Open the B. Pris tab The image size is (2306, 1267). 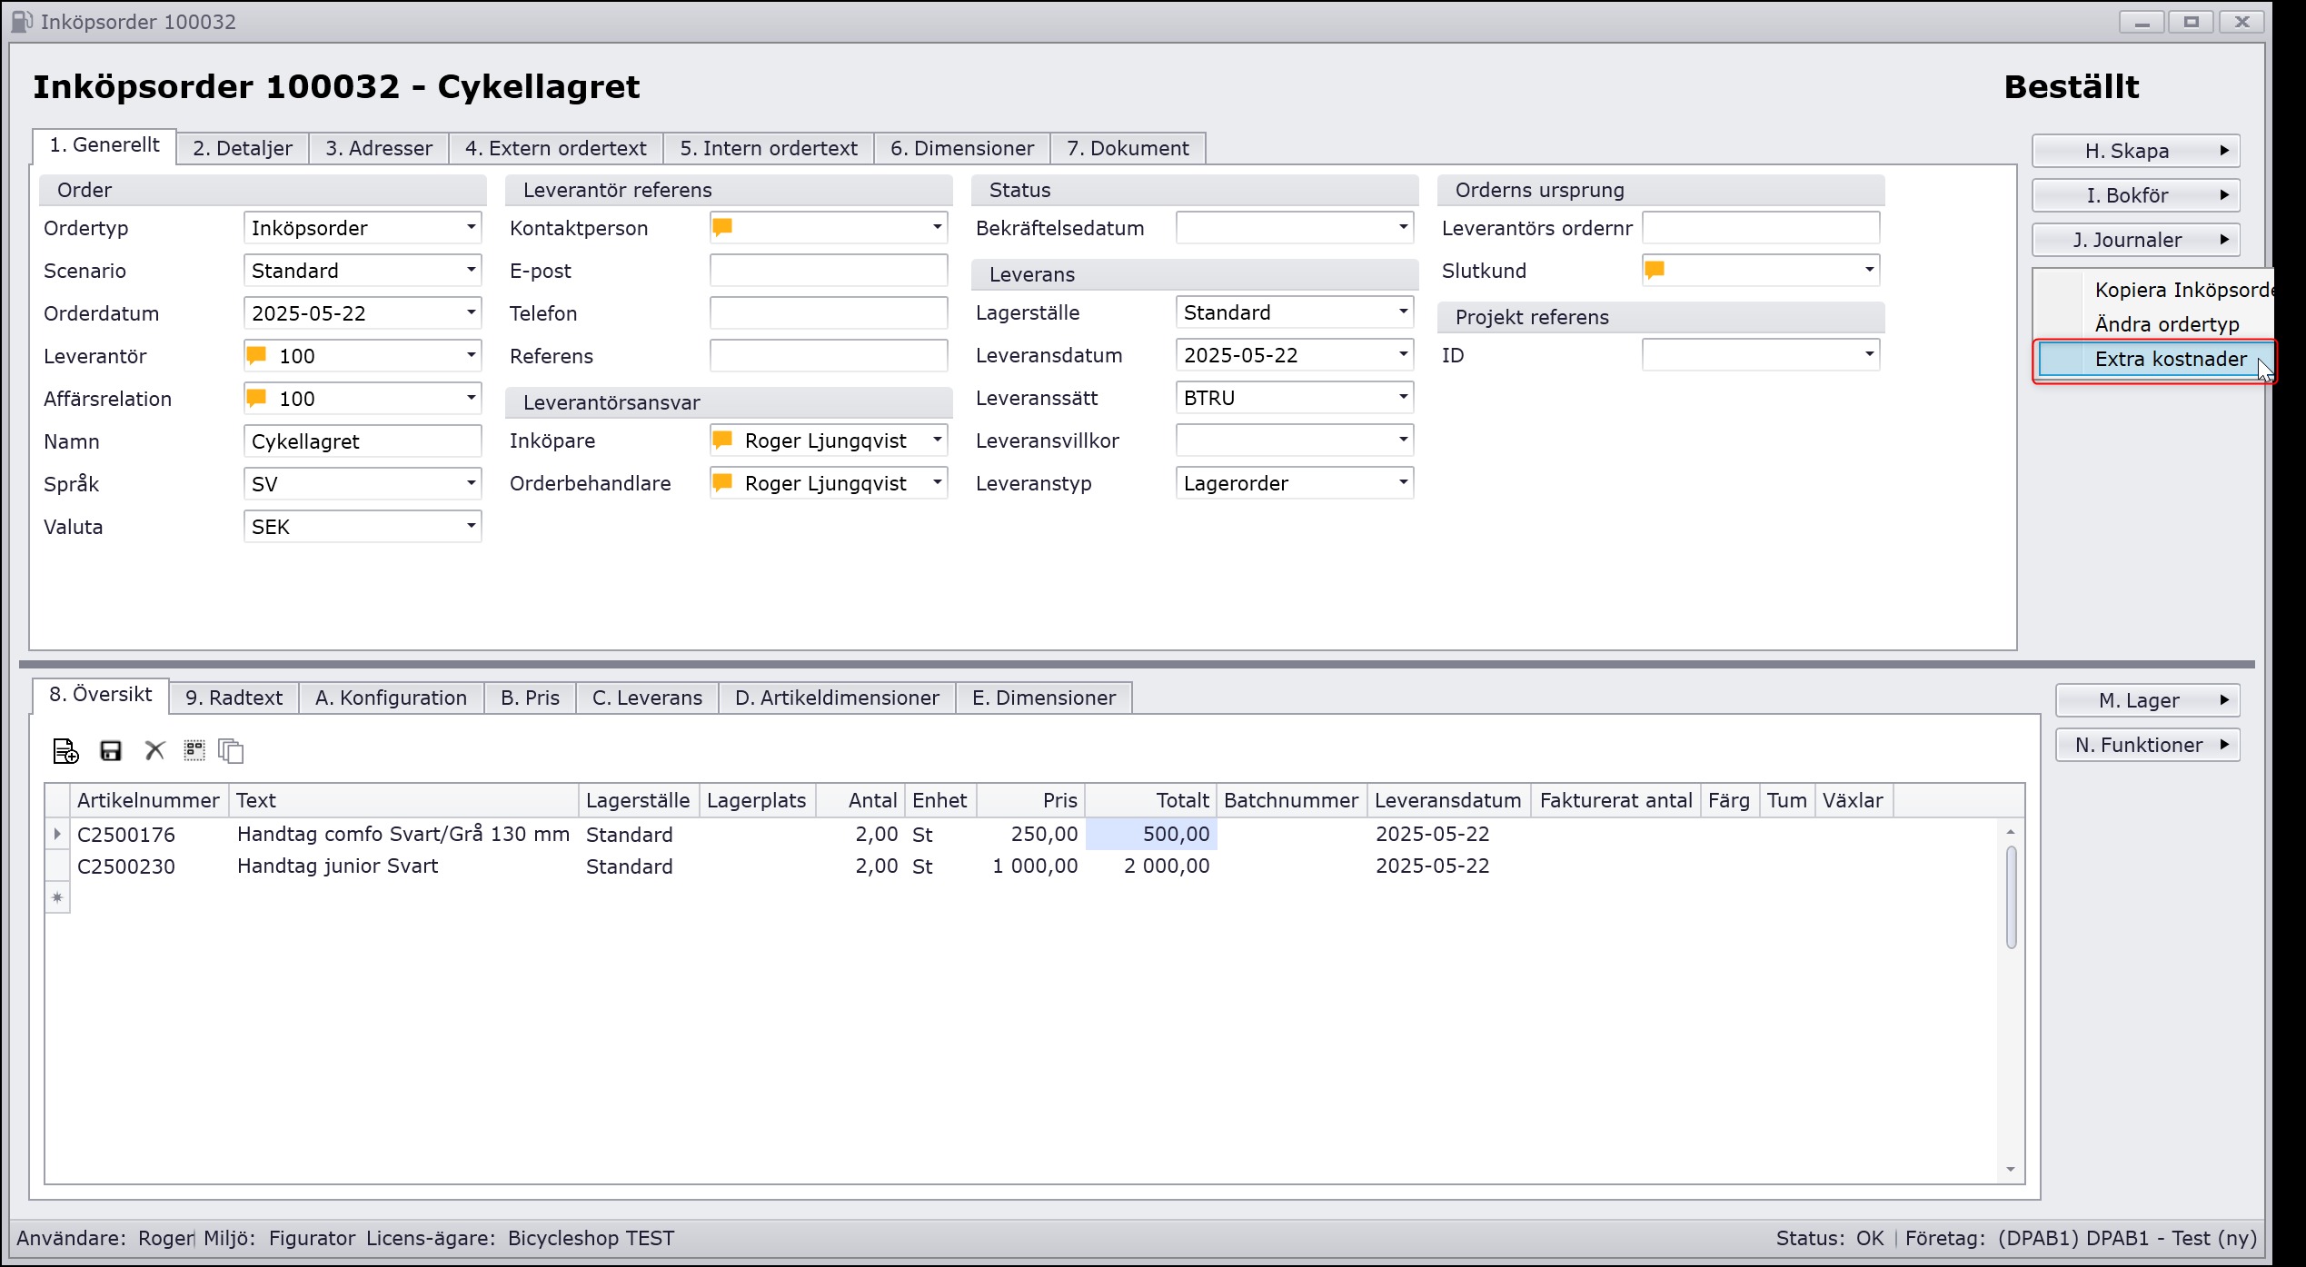coord(530,698)
